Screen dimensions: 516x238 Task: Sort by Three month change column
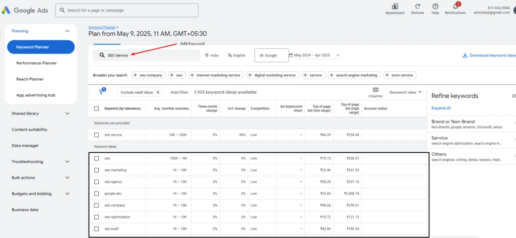pyautogui.click(x=208, y=108)
